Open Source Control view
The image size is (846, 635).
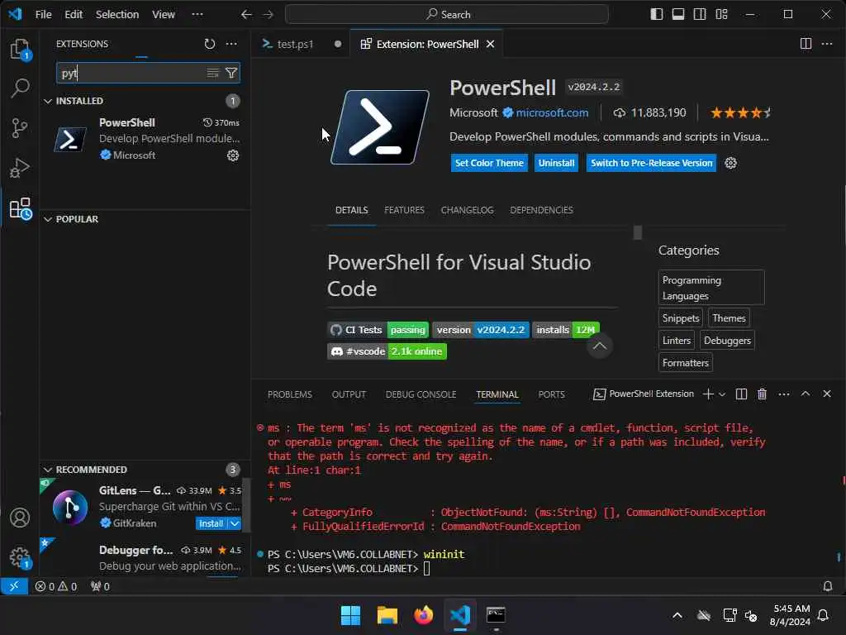click(x=20, y=128)
